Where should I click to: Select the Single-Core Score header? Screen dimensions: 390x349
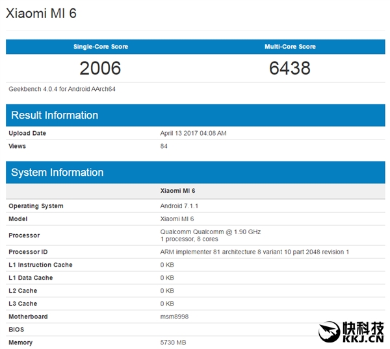pyautogui.click(x=101, y=47)
